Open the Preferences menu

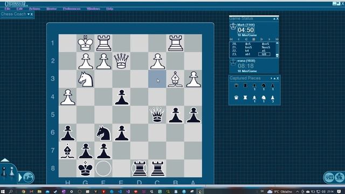point(72,9)
